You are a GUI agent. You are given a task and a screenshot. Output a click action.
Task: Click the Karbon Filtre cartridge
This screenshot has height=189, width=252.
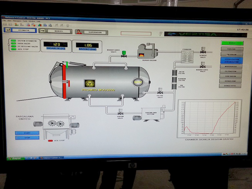click(x=174, y=80)
